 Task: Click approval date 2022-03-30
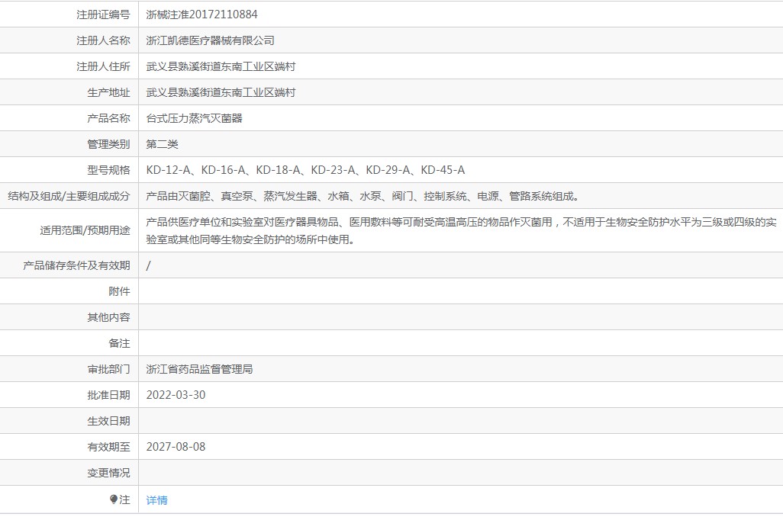(176, 395)
